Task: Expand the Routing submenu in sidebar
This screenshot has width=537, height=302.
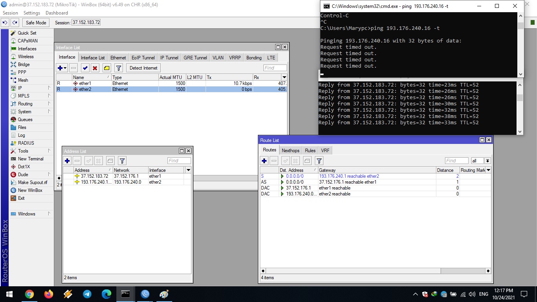Action: [49, 104]
